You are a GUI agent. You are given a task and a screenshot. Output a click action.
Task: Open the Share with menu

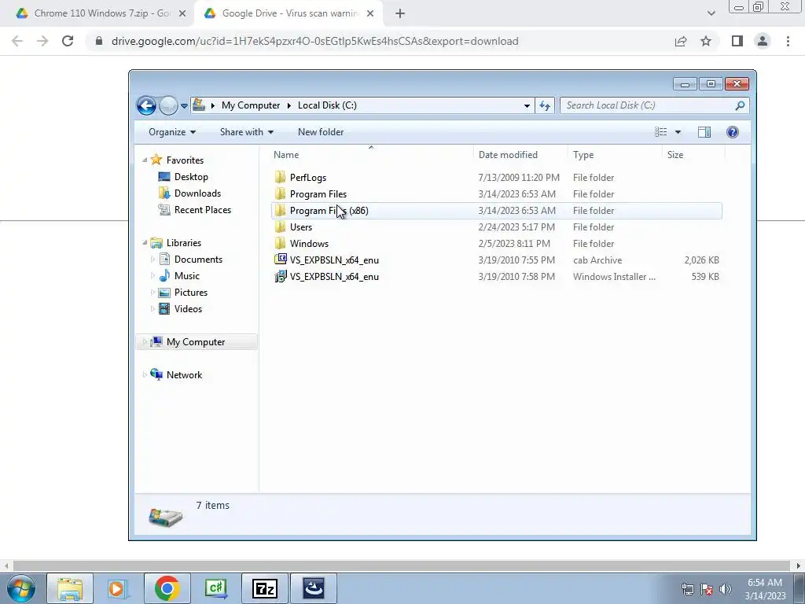click(x=246, y=132)
